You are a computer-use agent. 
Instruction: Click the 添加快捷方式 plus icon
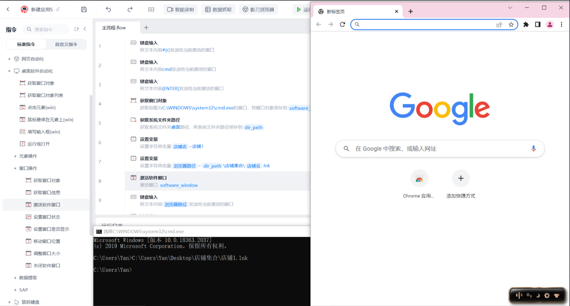(x=461, y=178)
